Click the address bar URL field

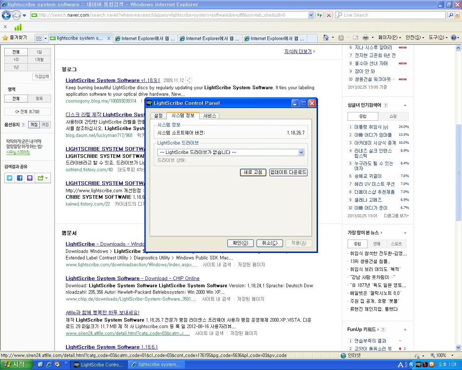click(169, 15)
